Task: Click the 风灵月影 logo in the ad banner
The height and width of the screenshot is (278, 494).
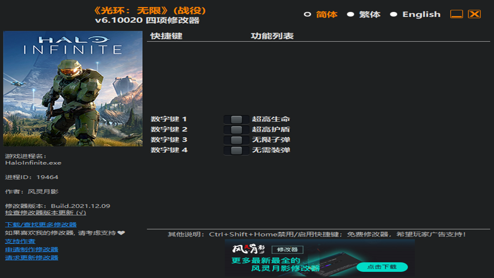Action: tap(248, 249)
